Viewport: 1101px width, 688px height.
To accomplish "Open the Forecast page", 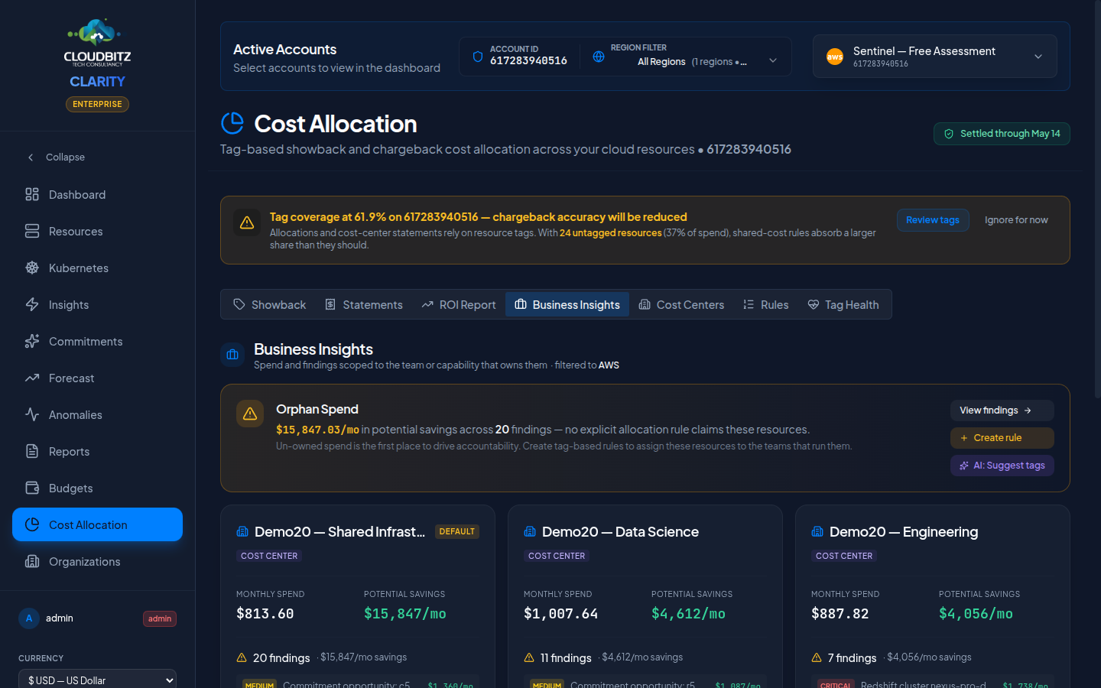I will pos(97,378).
